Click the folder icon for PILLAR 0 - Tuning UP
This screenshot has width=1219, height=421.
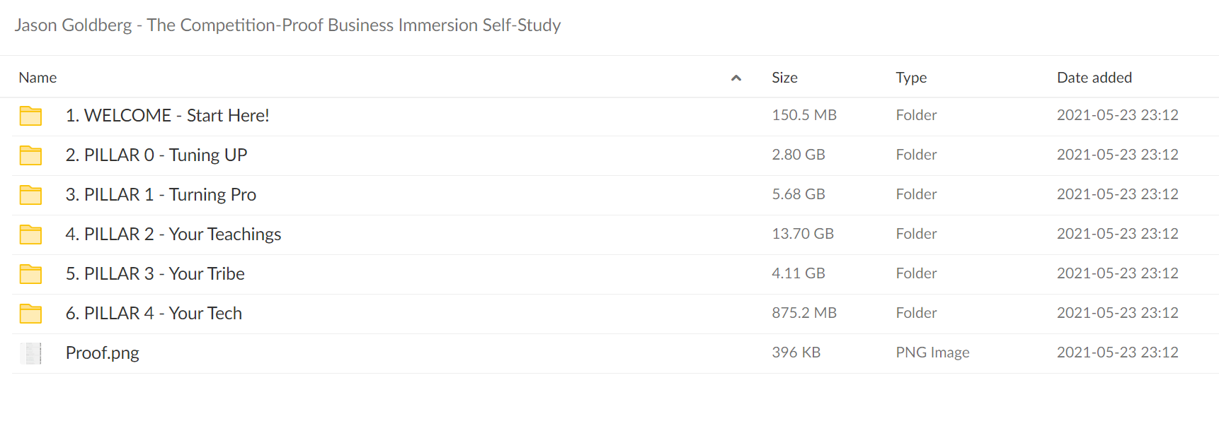[30, 155]
